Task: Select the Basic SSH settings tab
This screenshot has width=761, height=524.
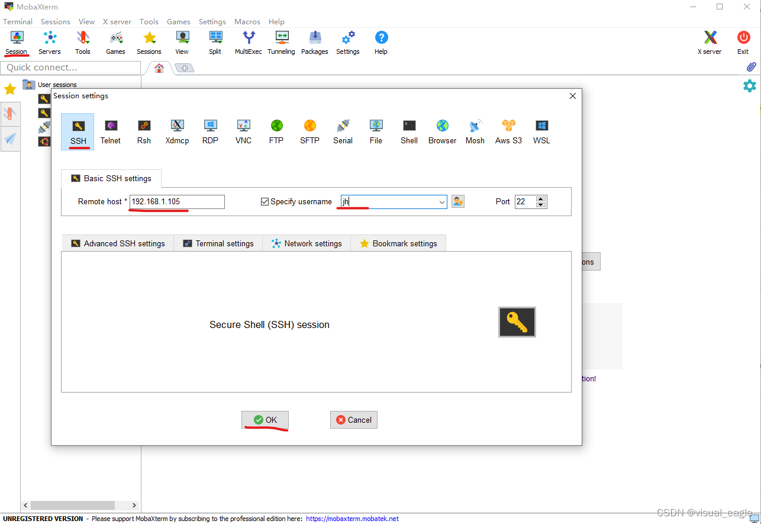Action: [111, 178]
